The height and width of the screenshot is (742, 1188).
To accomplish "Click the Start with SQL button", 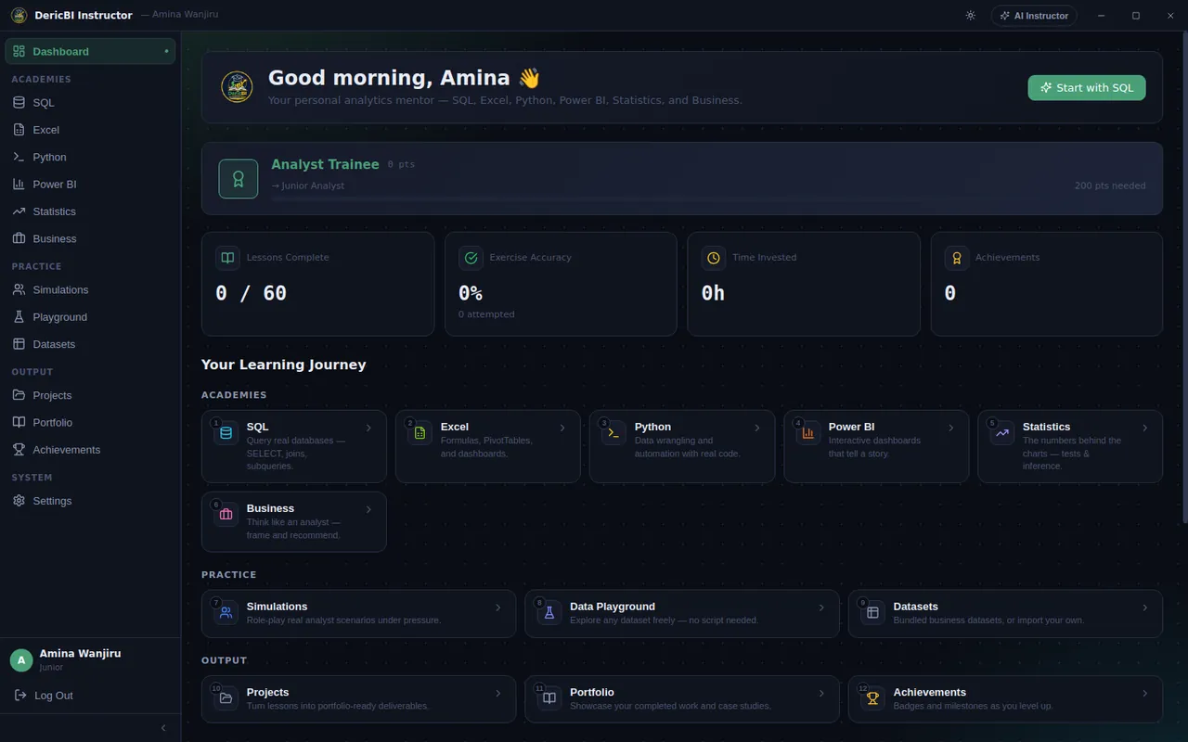I will (1087, 87).
